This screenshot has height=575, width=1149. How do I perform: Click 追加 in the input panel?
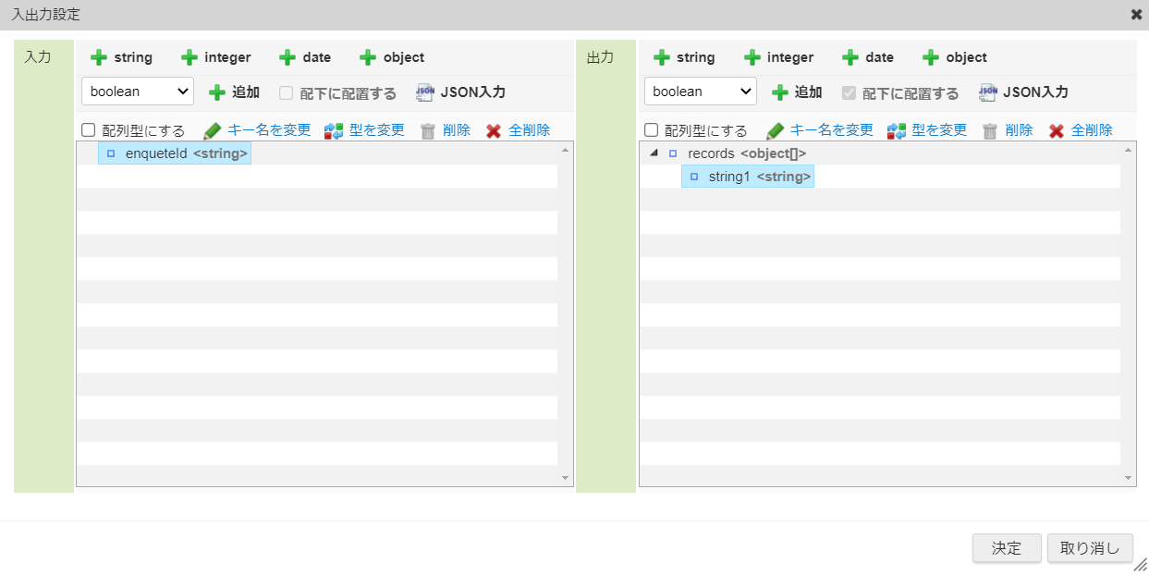point(234,92)
